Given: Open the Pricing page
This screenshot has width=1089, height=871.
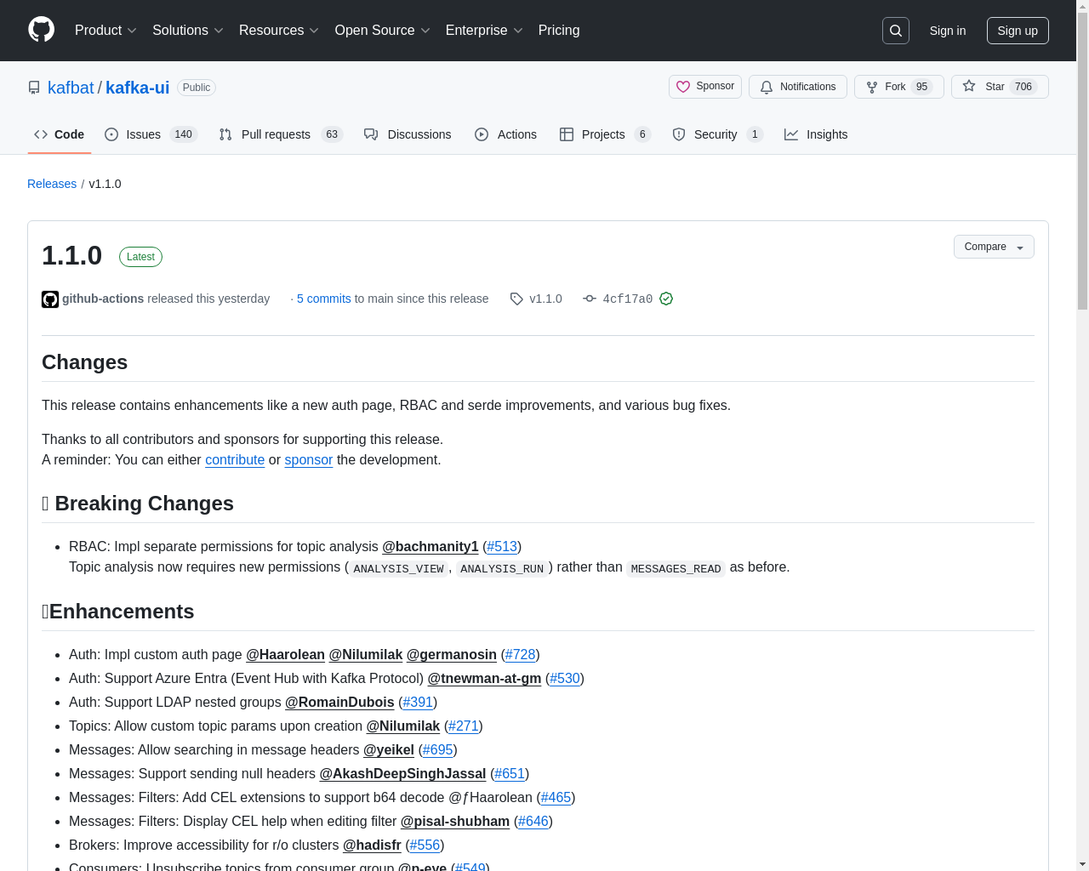Looking at the screenshot, I should tap(559, 31).
